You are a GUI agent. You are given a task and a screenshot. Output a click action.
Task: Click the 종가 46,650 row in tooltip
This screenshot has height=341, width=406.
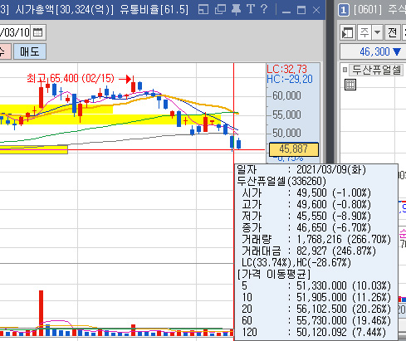306,227
